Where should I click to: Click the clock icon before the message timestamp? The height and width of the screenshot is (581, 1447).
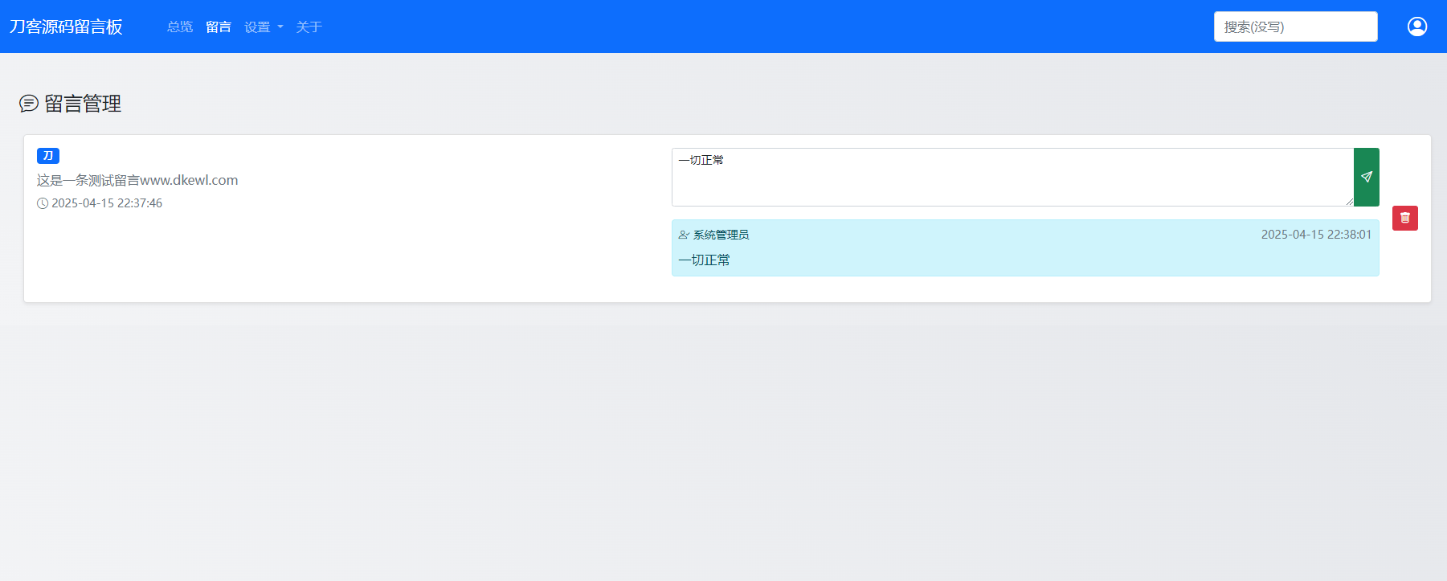point(43,203)
